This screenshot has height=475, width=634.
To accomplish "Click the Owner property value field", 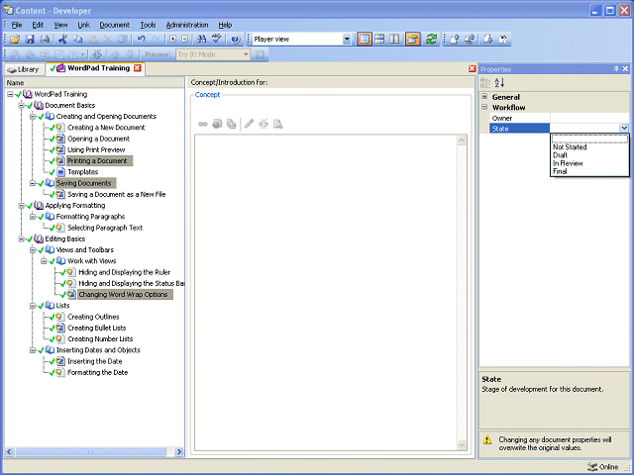I will (x=589, y=118).
